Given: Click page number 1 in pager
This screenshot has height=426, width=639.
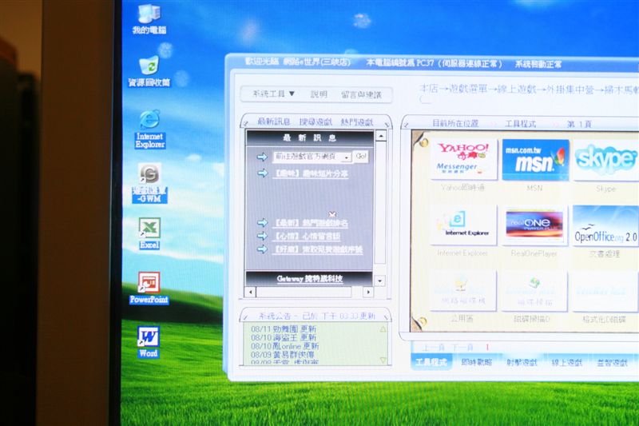Looking at the screenshot, I should [x=487, y=348].
